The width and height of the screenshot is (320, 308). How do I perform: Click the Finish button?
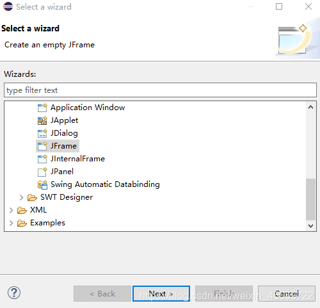[x=224, y=294]
